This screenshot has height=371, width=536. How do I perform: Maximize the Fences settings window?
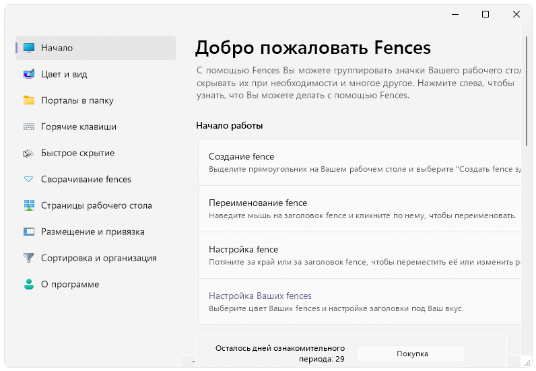485,14
